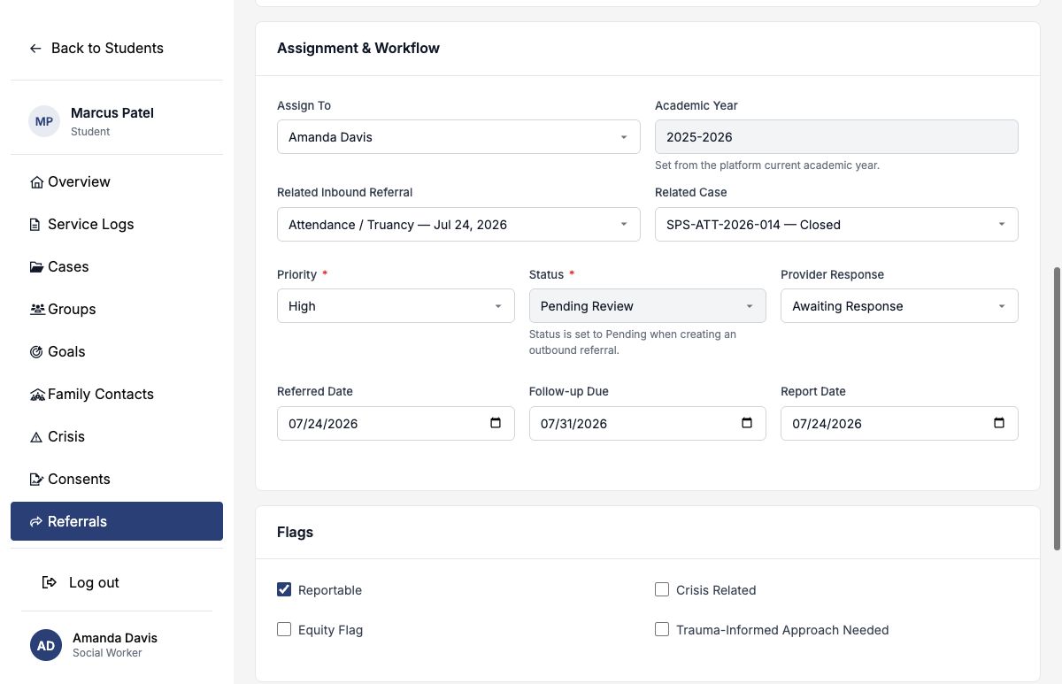Click the Related Inbound Referral label

point(345,193)
